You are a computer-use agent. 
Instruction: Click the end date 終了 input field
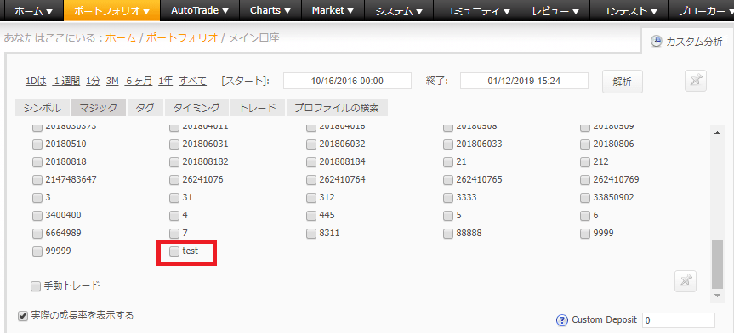point(524,81)
